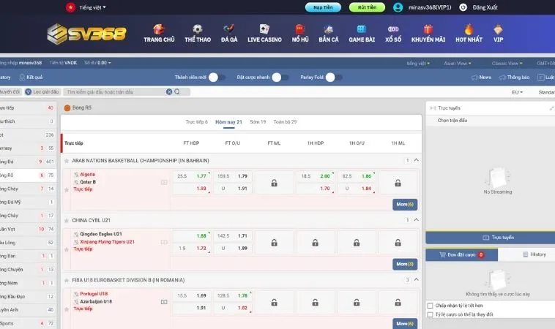Favorite FIBA U18 Eurobasket league star
This screenshot has height=329, width=555.
click(66, 280)
